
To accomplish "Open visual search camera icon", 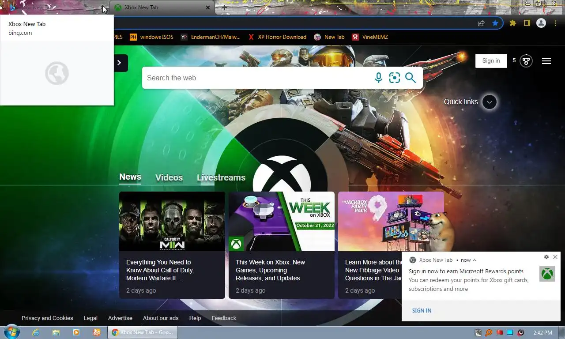I will point(394,78).
